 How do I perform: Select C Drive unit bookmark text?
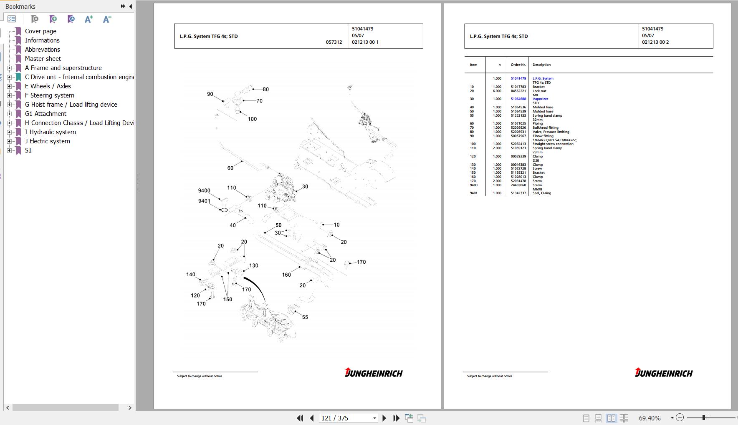(79, 77)
